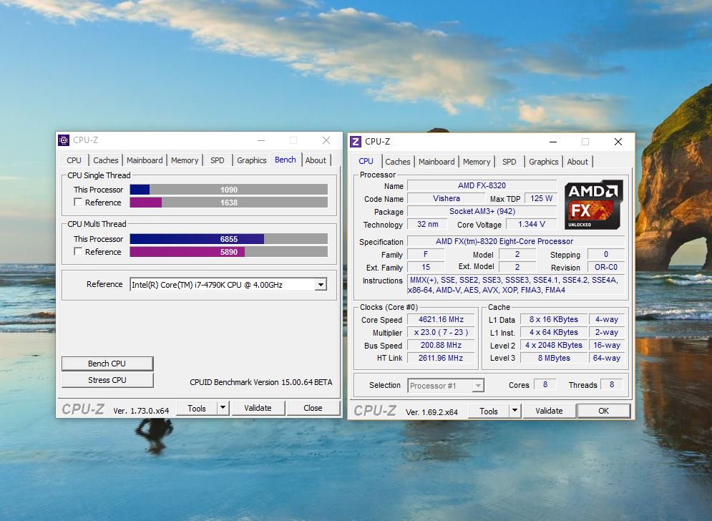Click the Stress CPU button
This screenshot has height=521, width=712.
click(x=107, y=380)
